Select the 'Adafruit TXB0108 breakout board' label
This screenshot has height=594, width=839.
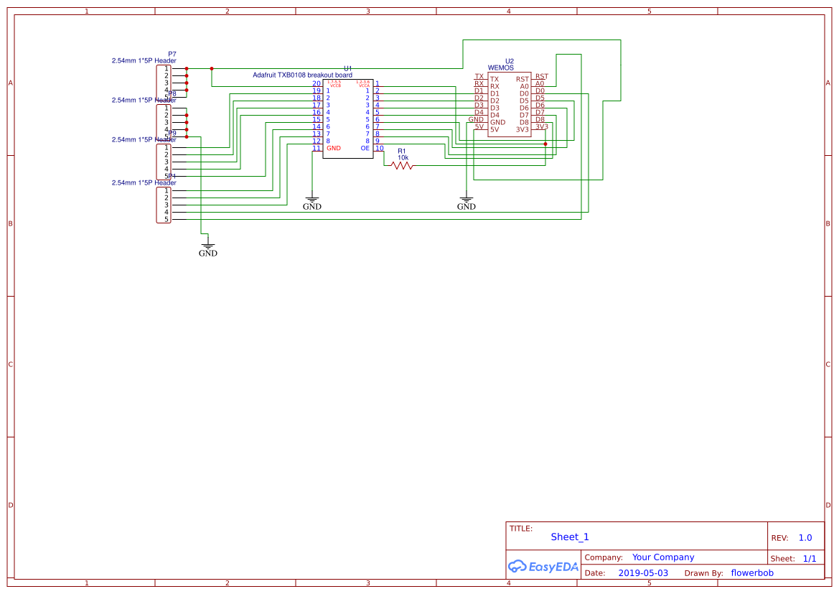pyautogui.click(x=302, y=75)
